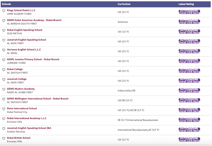
Task: Click heart icon beside Dubai College
Action: point(4,70)
